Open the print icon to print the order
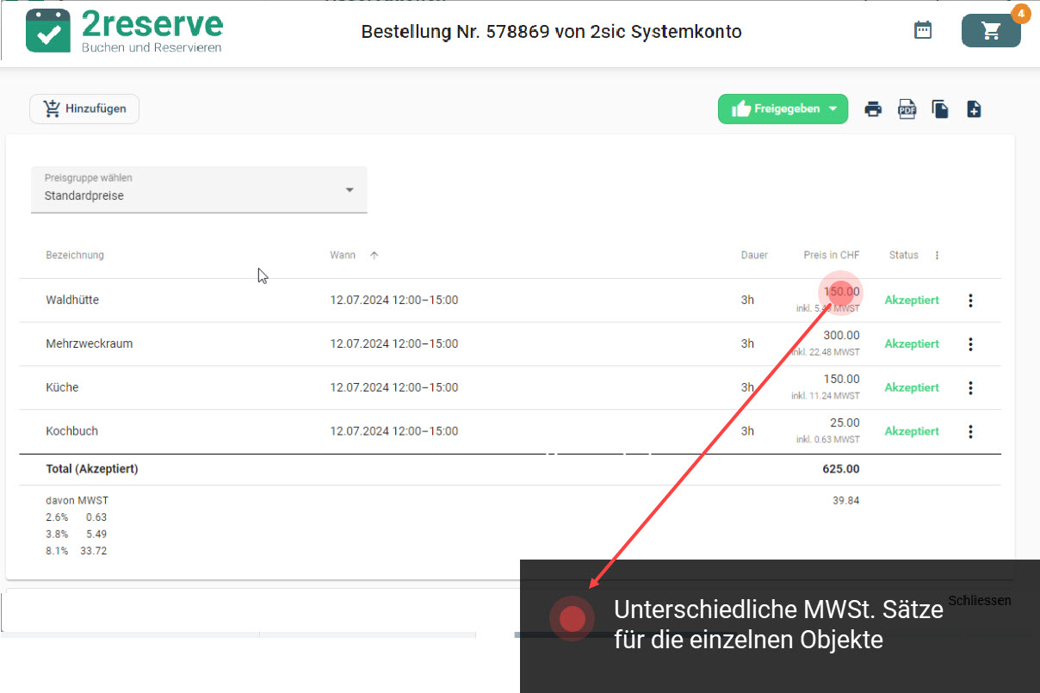This screenshot has width=1040, height=693. (x=873, y=108)
